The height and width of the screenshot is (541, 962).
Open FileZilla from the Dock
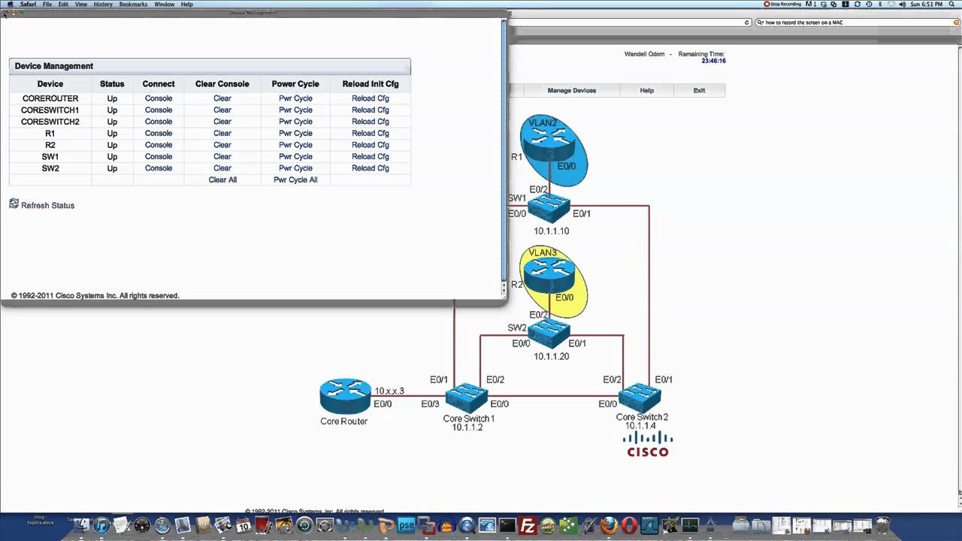pos(528,525)
